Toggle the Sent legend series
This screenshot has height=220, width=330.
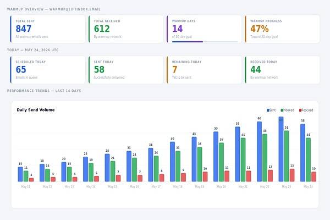271,110
